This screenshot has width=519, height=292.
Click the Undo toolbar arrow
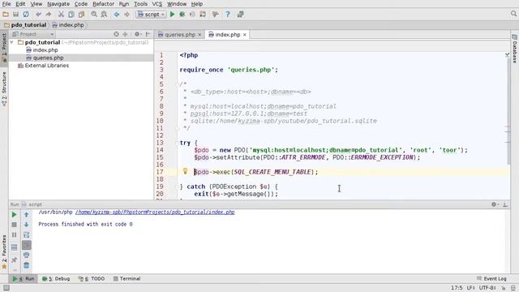(39, 15)
